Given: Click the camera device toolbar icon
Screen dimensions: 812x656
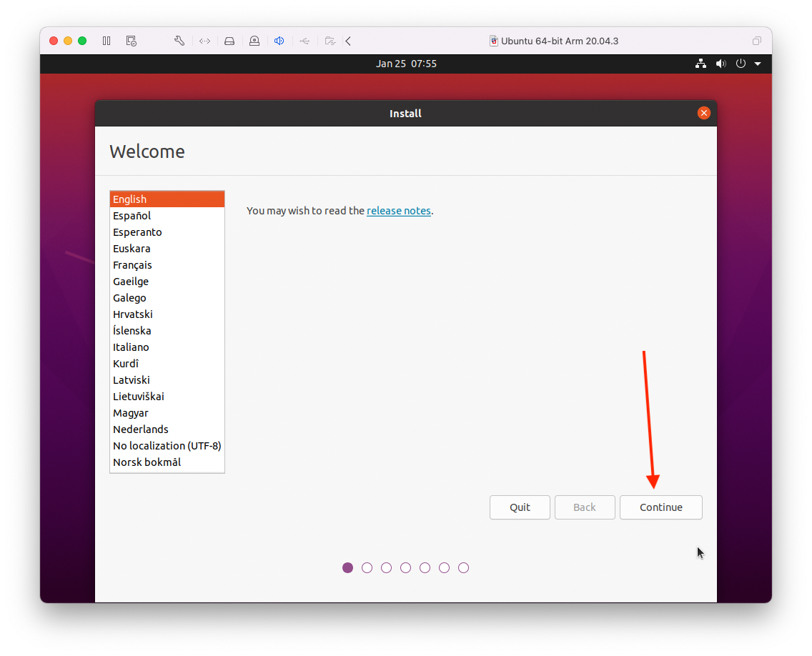Looking at the screenshot, I should coord(254,41).
